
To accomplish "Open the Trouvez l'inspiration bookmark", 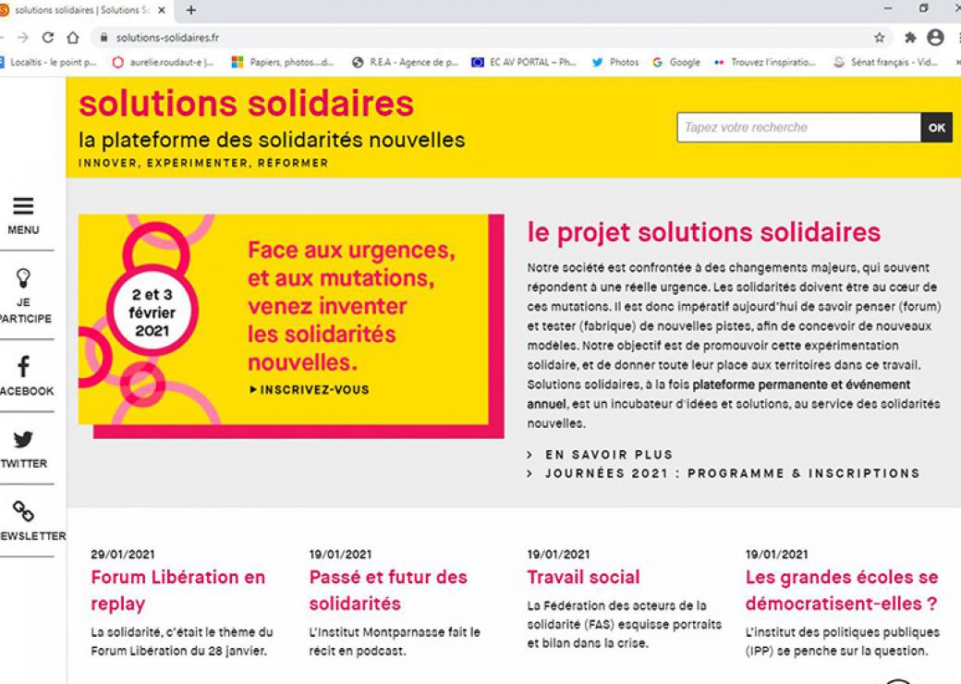I will tap(765, 62).
